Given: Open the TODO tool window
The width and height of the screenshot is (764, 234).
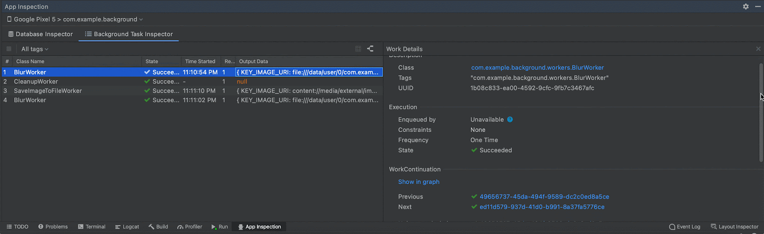Looking at the screenshot, I should point(17,227).
